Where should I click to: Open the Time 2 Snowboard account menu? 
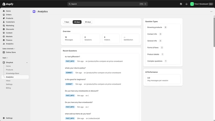202,4
